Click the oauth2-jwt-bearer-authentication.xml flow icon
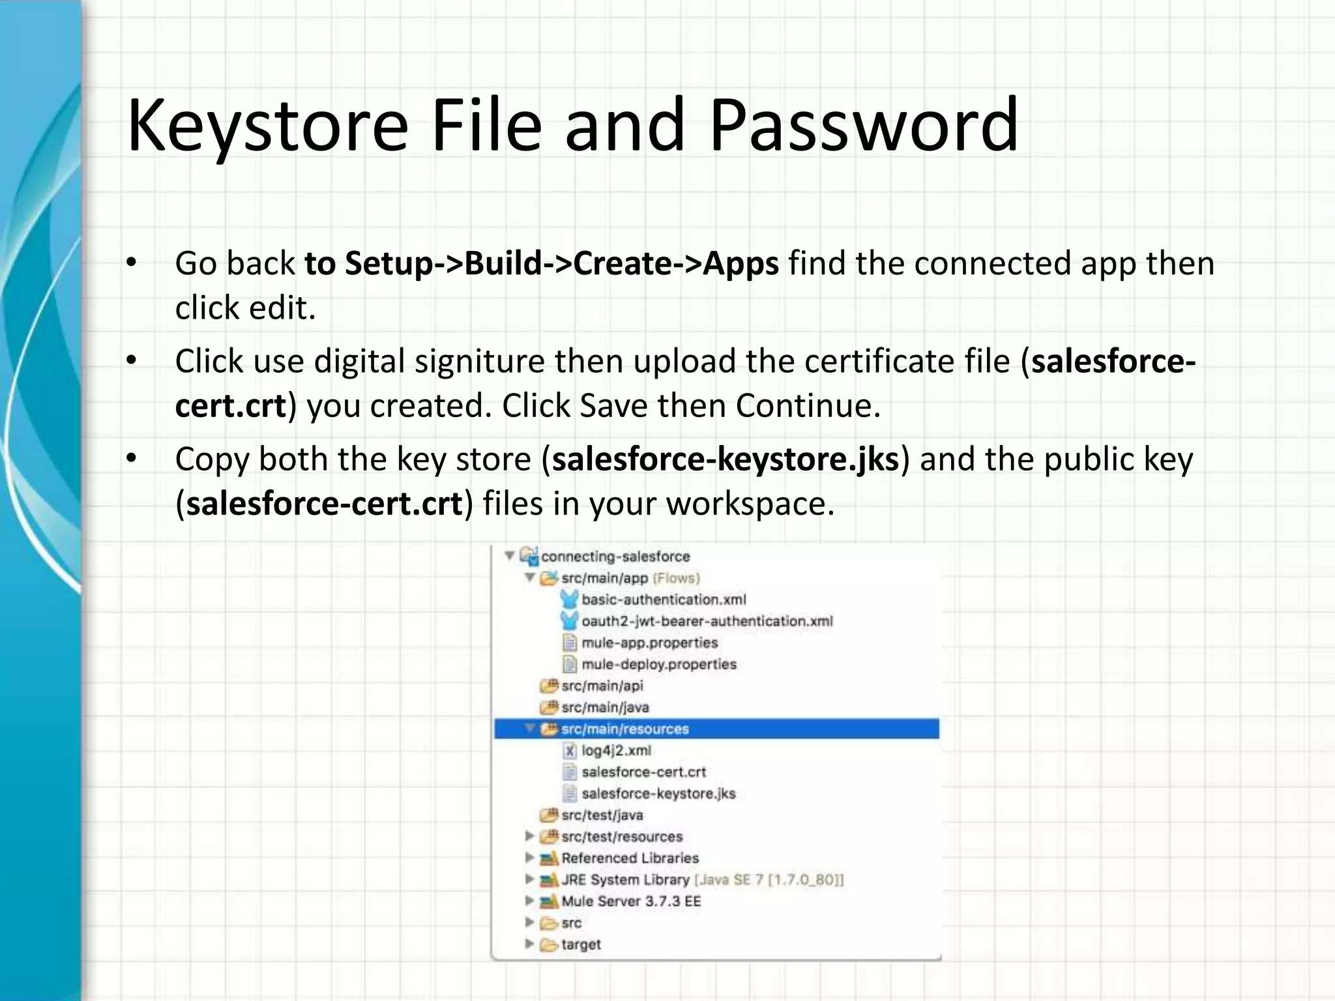Screen dimensions: 1335x1001 pos(570,620)
